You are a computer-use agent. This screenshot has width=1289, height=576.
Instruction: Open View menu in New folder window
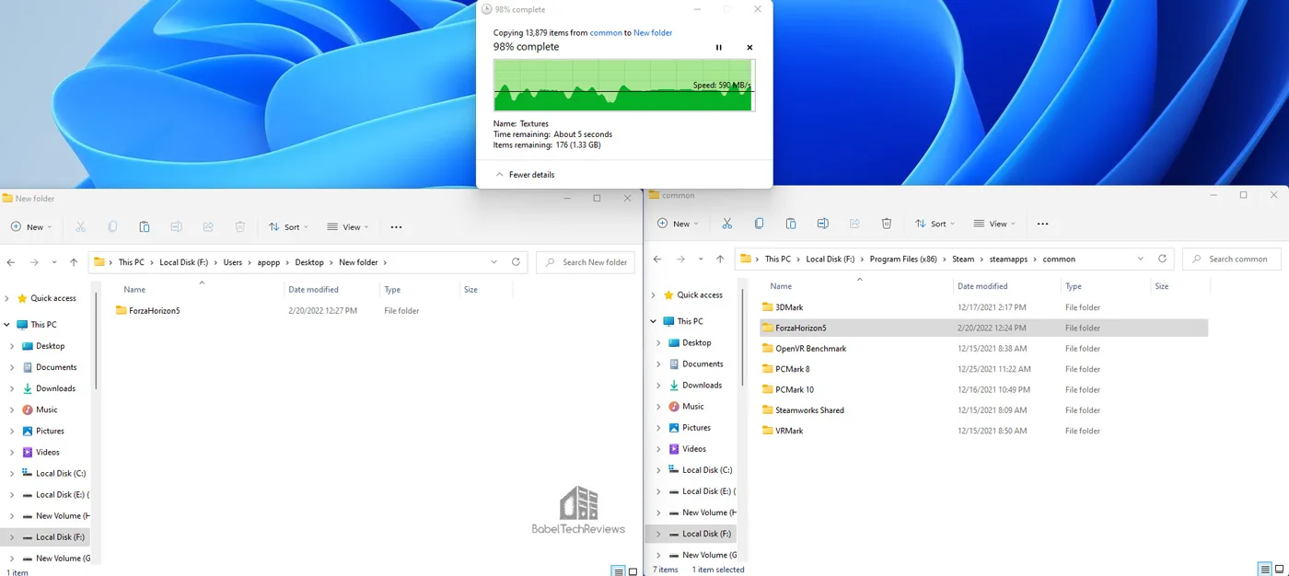(x=348, y=226)
